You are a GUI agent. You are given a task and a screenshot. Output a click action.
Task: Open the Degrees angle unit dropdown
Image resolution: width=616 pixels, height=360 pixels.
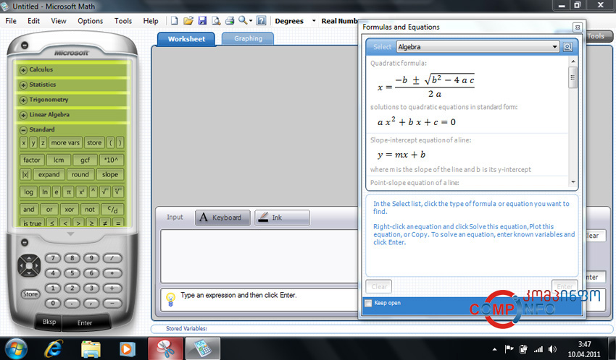coord(314,21)
